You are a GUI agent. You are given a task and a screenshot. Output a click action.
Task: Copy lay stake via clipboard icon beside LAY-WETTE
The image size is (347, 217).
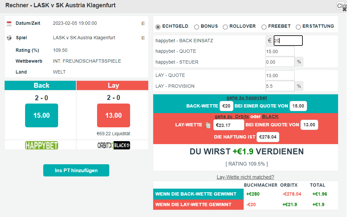click(x=208, y=125)
